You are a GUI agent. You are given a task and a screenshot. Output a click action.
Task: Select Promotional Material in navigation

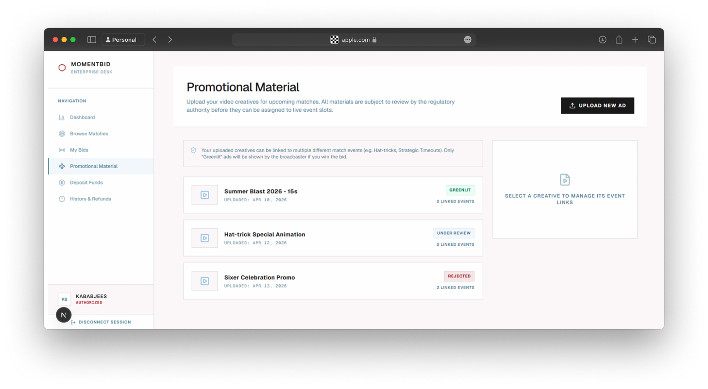click(101, 166)
